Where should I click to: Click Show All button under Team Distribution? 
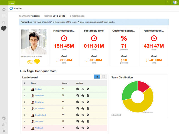[x=116, y=115]
